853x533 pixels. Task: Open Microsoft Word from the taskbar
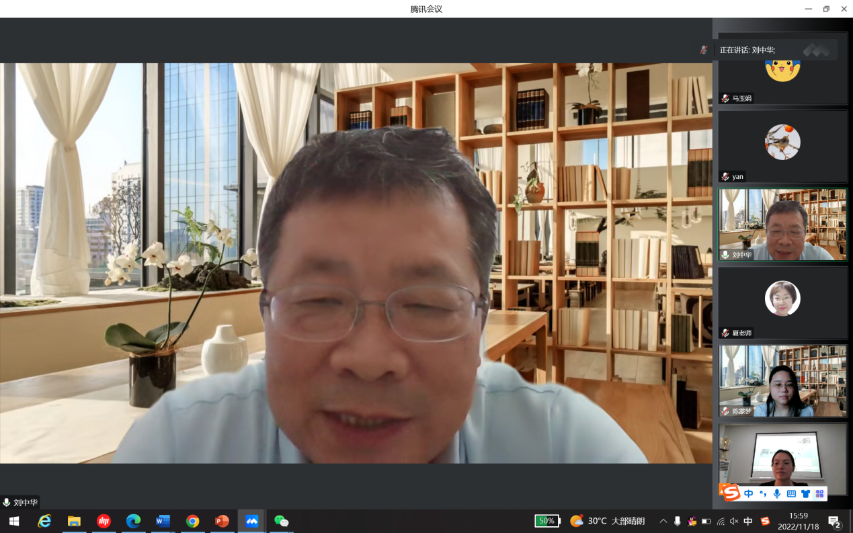click(163, 521)
